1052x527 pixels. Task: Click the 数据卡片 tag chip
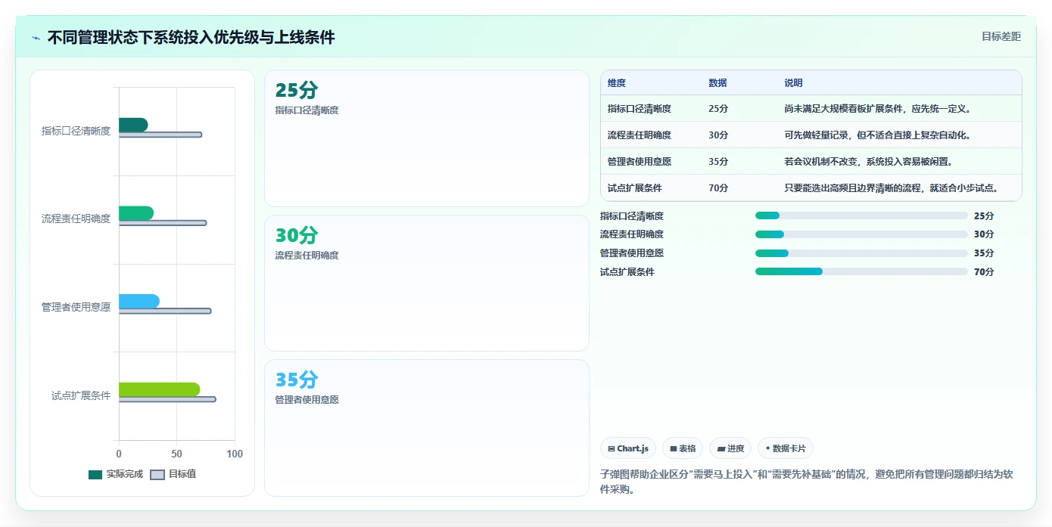pyautogui.click(x=786, y=448)
